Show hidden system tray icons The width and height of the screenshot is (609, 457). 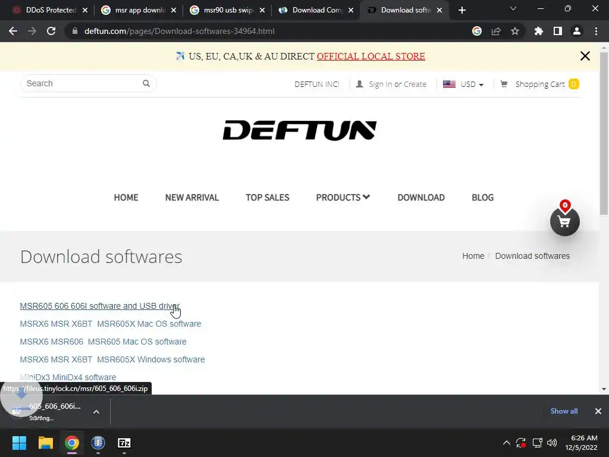point(507,443)
